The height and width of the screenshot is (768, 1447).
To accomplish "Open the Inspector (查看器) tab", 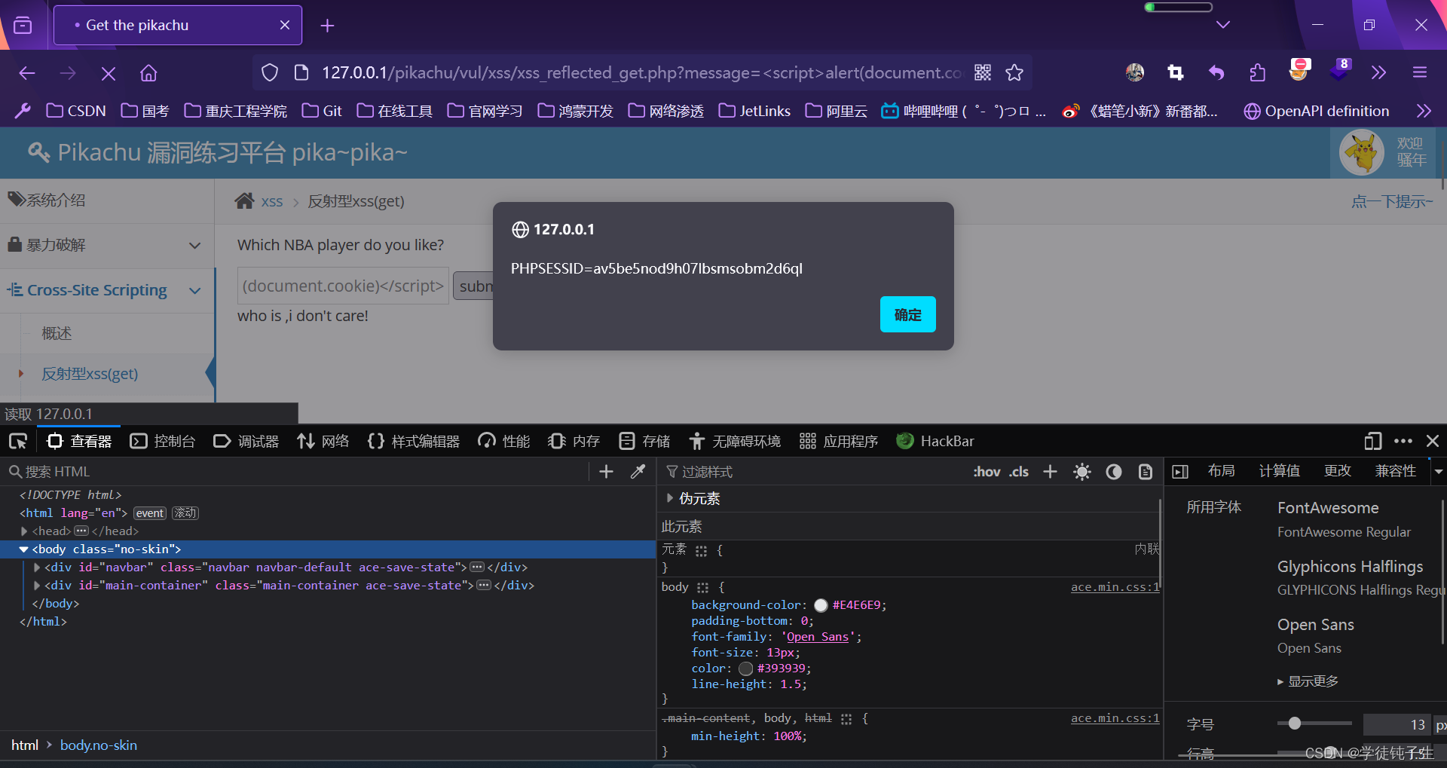I will click(x=79, y=441).
